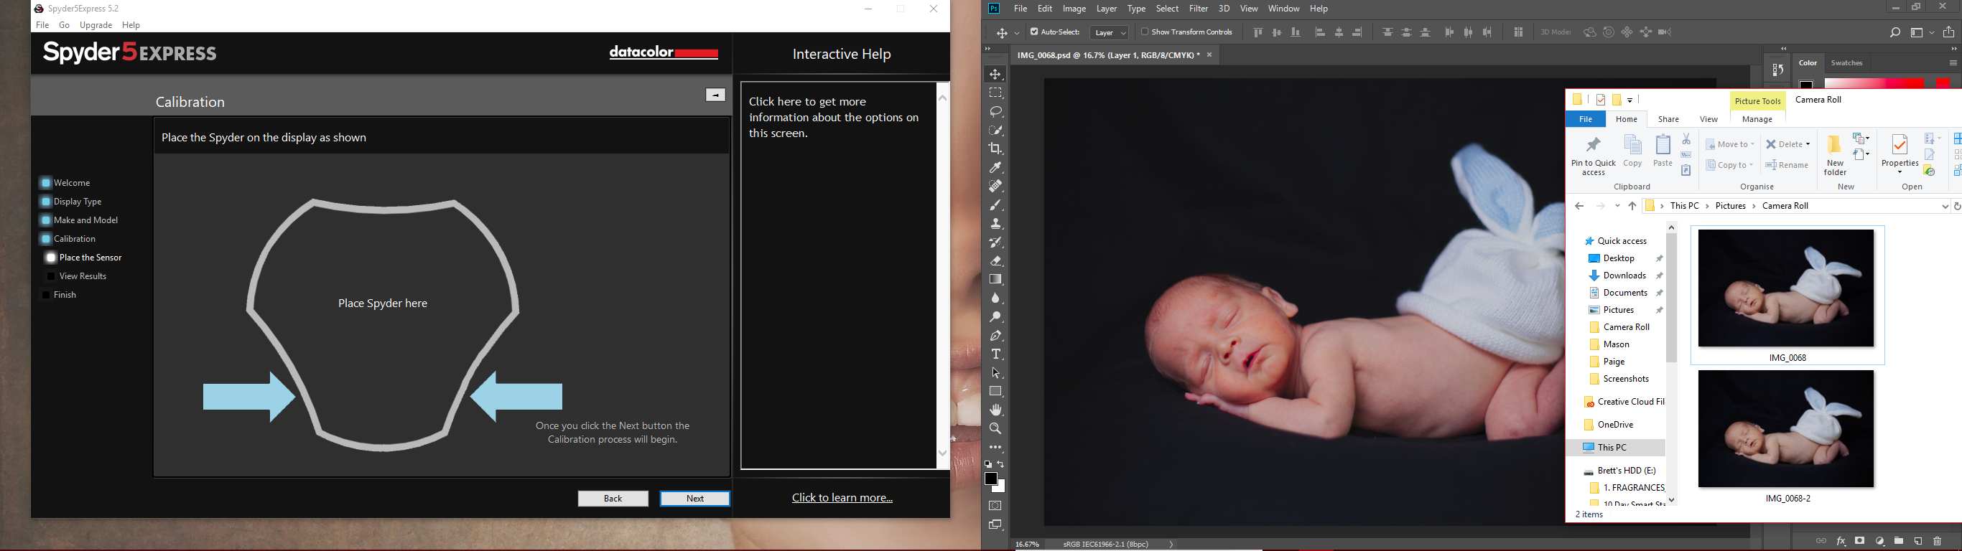Open Photoshop Layer menu
The width and height of the screenshot is (1962, 551).
(1107, 9)
